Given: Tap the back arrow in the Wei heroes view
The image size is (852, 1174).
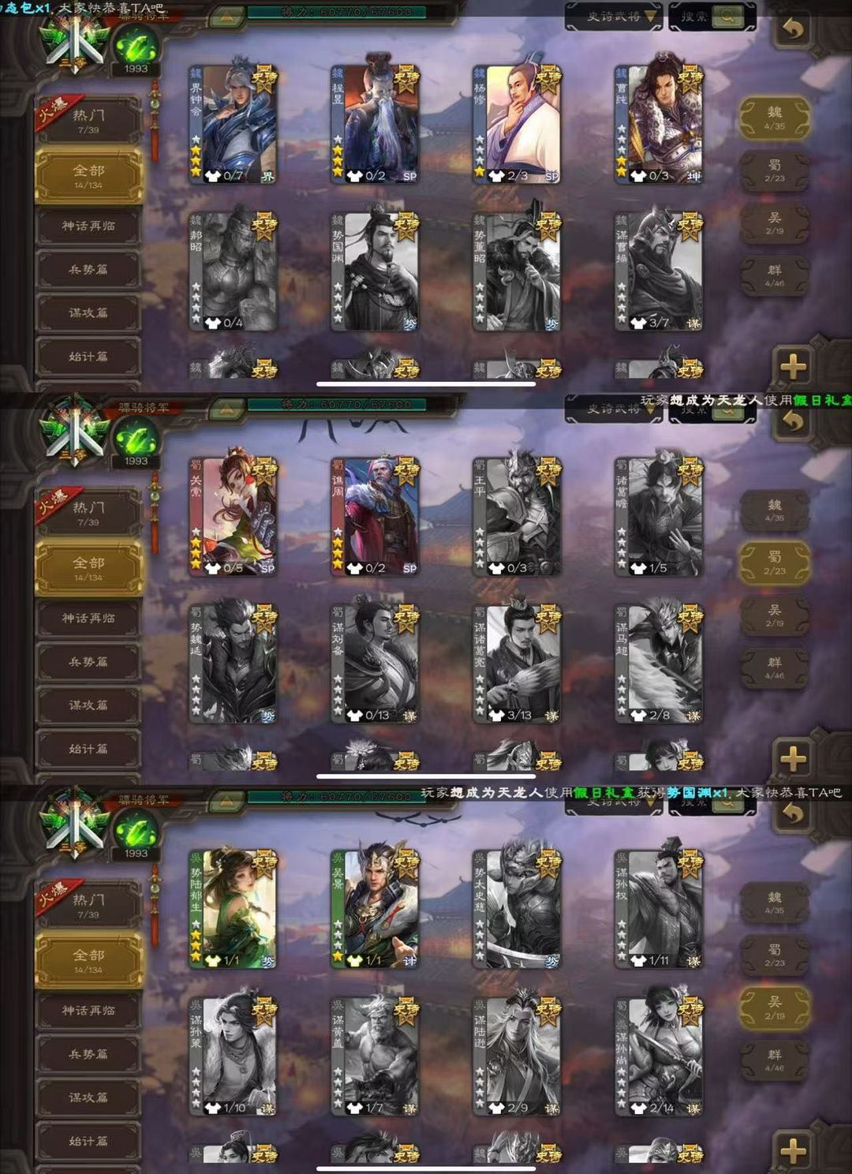Looking at the screenshot, I should click(x=793, y=29).
